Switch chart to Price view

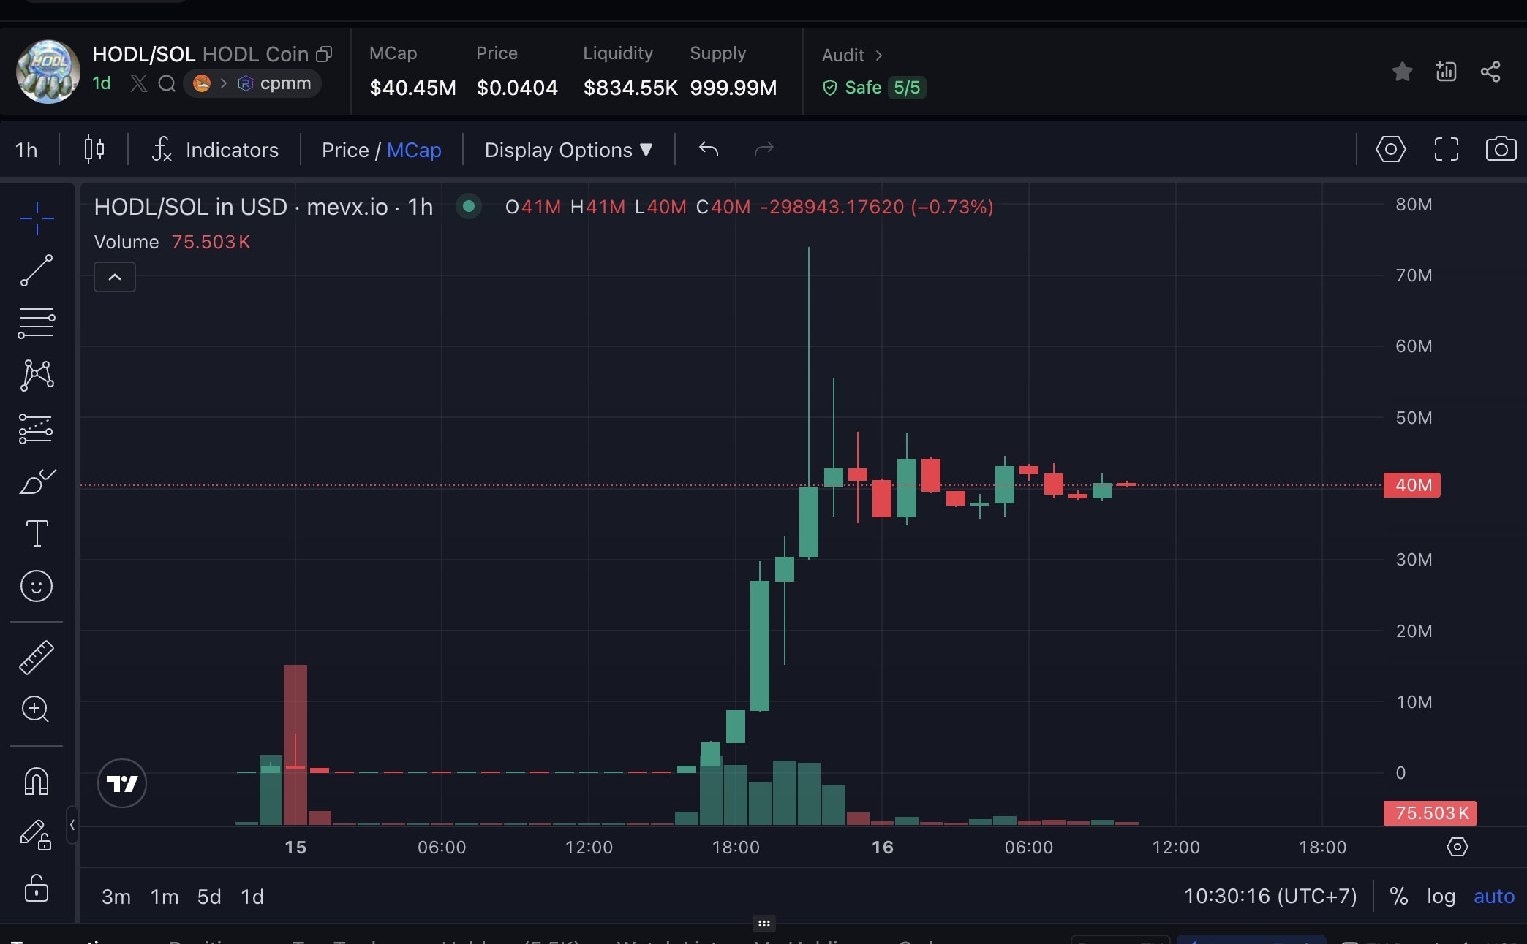tap(345, 150)
